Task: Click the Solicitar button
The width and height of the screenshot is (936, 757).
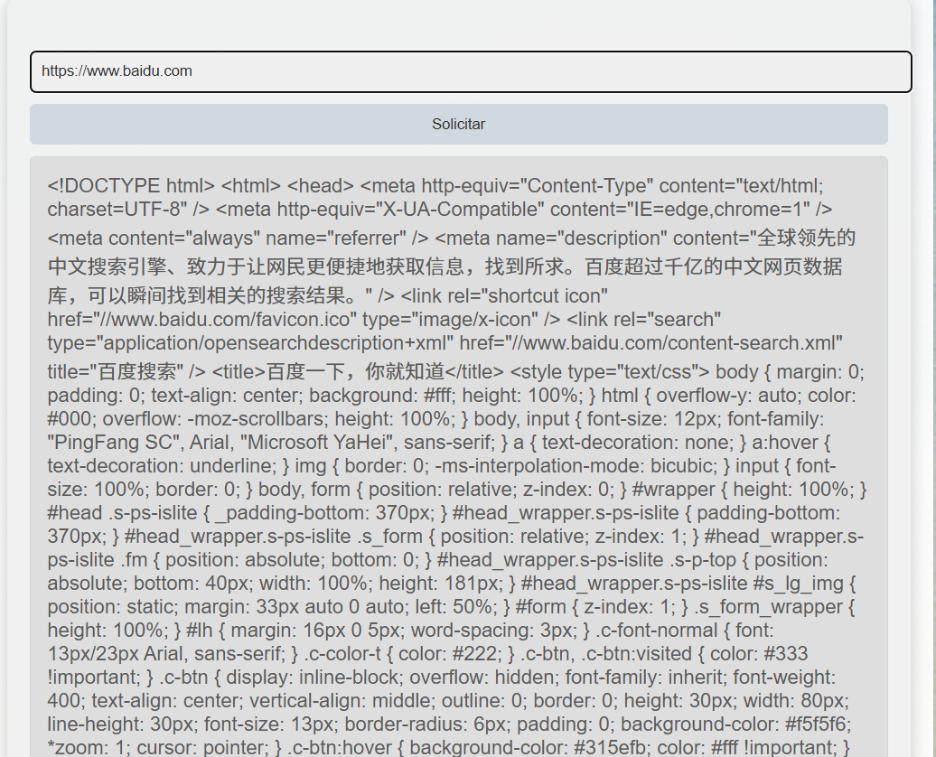Action: (458, 124)
